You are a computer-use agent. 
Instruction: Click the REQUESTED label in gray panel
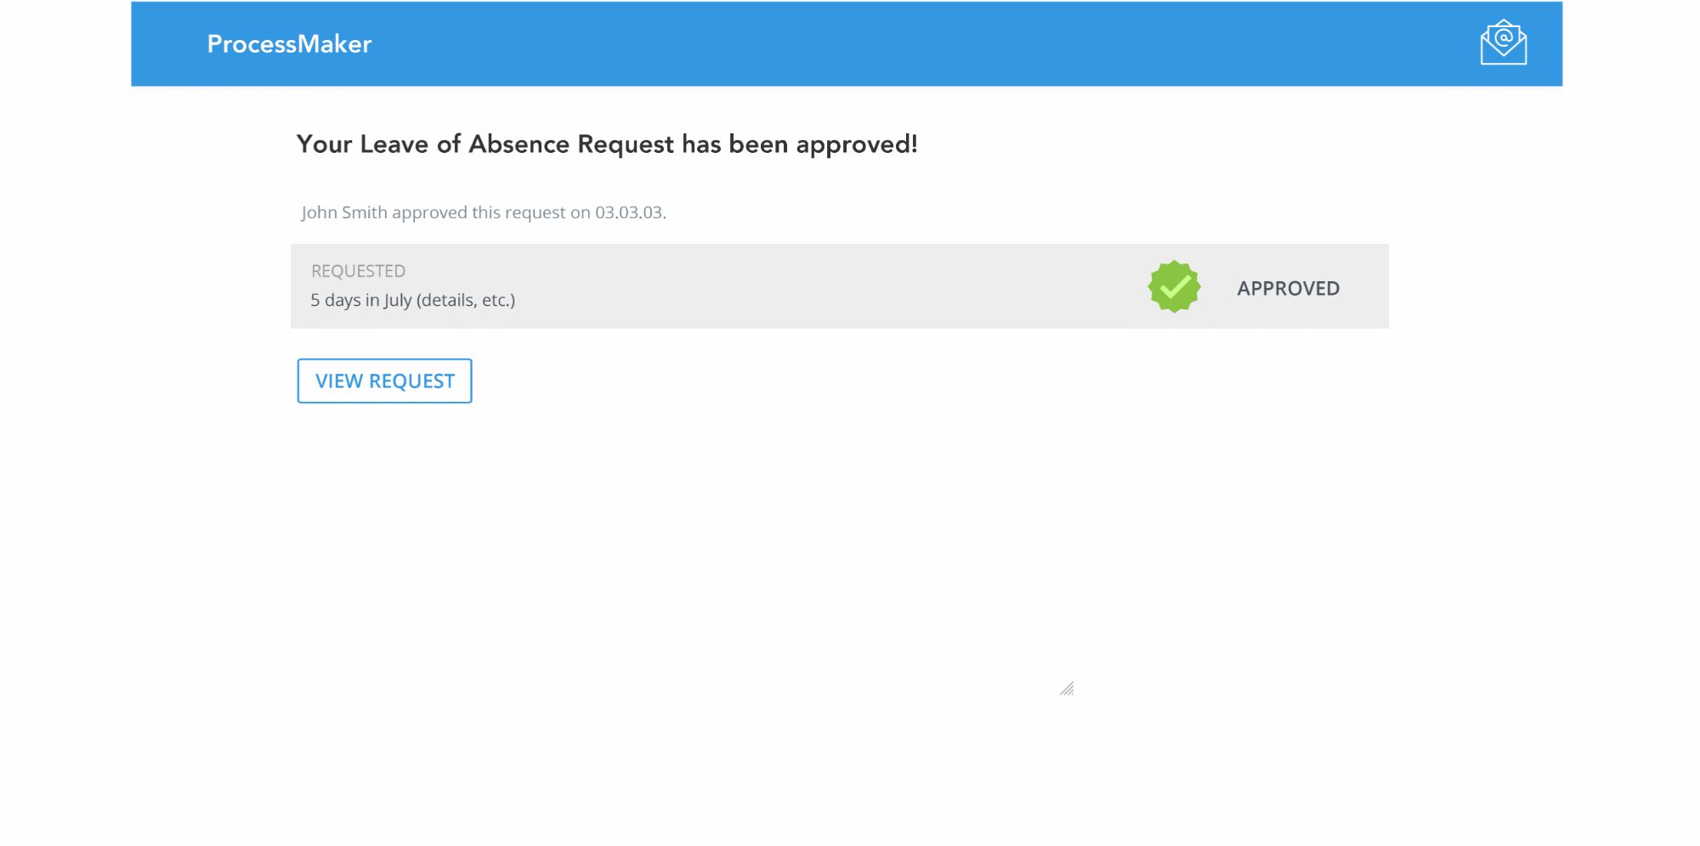pos(358,271)
